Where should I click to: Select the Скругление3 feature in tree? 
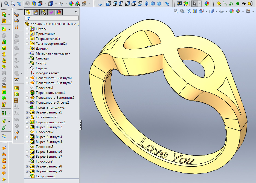(x=45, y=176)
